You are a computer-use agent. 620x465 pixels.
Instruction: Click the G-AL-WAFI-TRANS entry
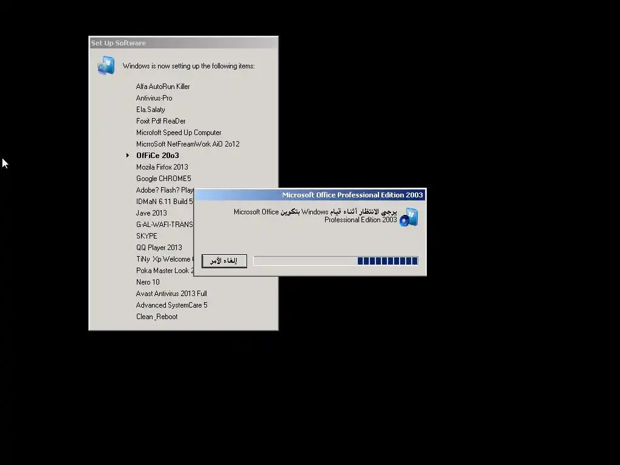[165, 224]
